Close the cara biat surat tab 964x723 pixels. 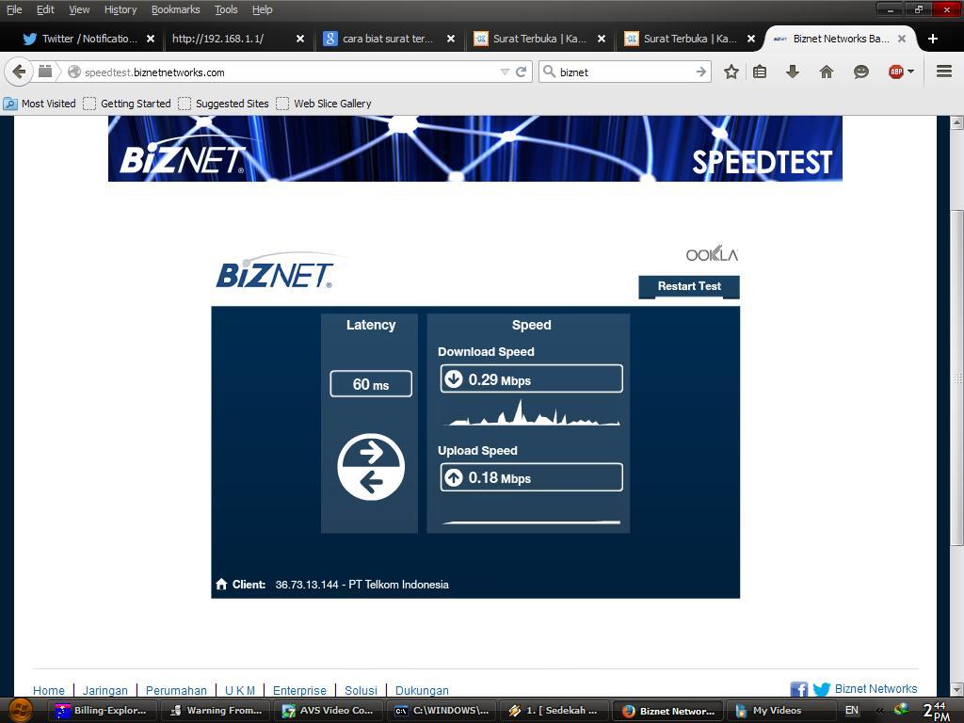click(x=451, y=39)
